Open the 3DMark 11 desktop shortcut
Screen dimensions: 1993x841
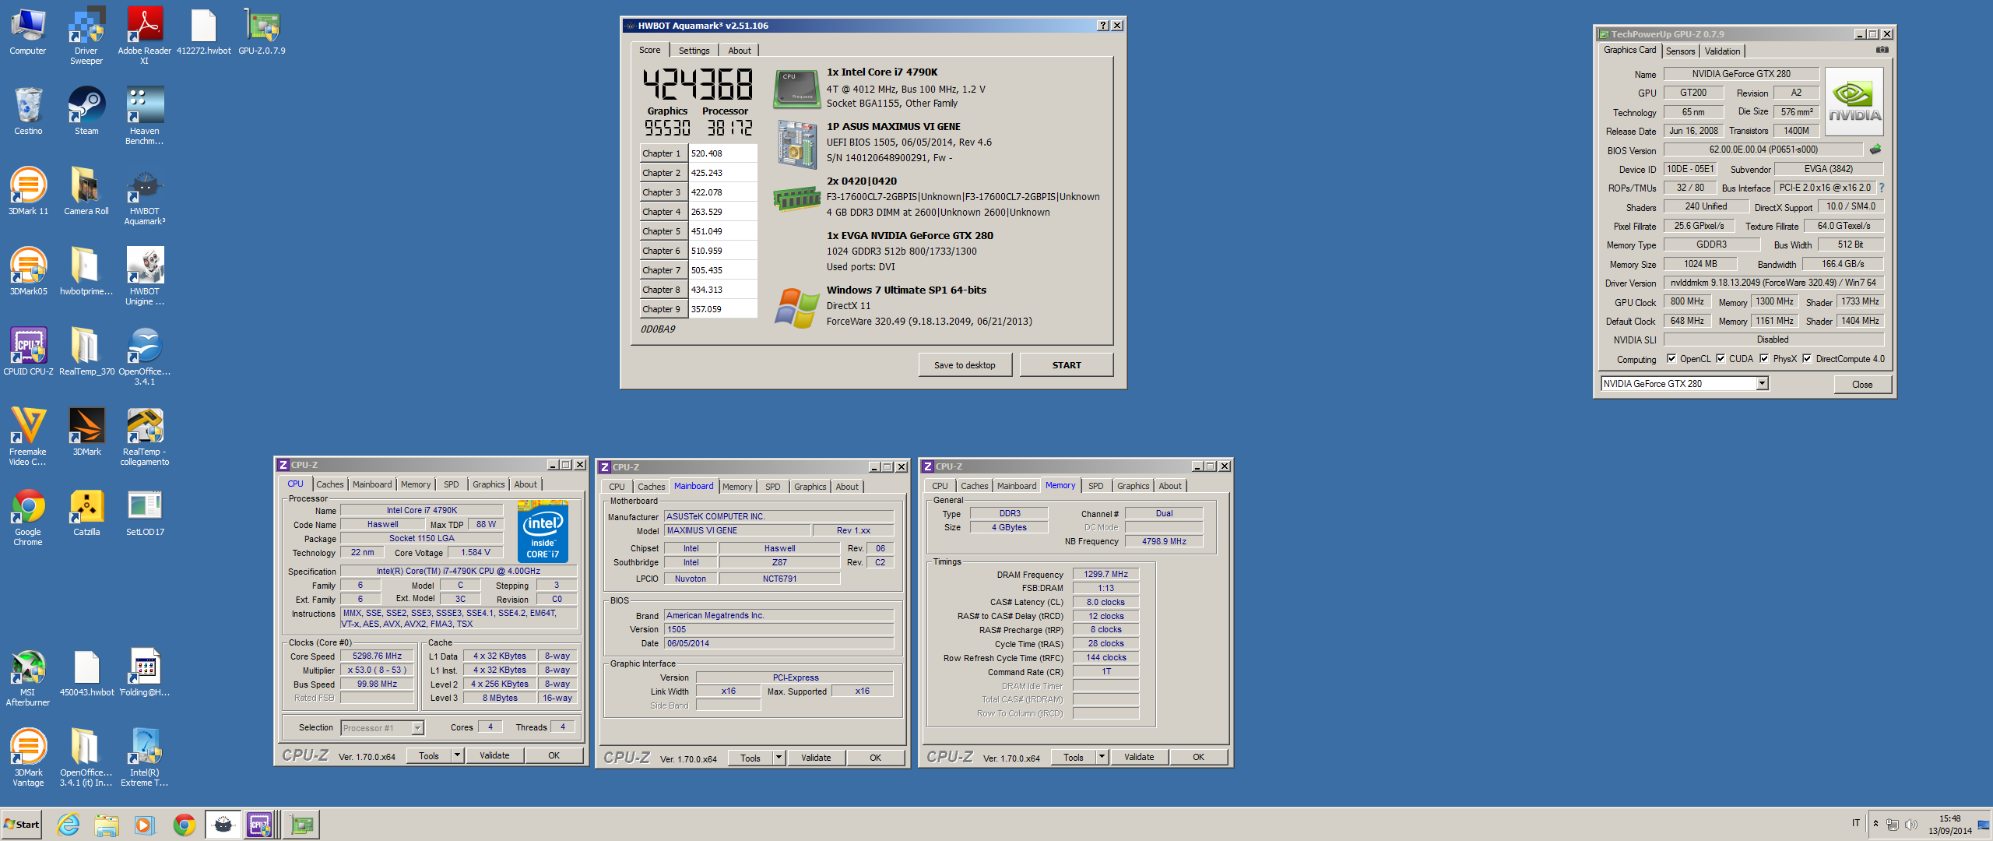tap(28, 191)
